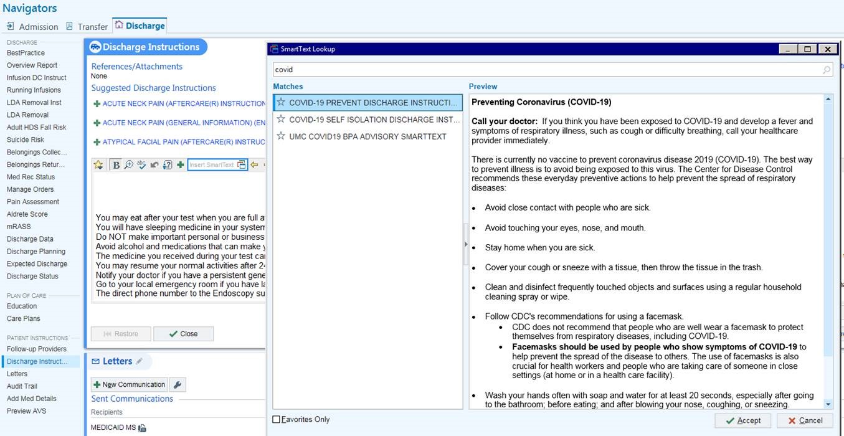Screen dimensions: 844x436
Task: Close the Discharge Instructions section
Action: [x=183, y=334]
